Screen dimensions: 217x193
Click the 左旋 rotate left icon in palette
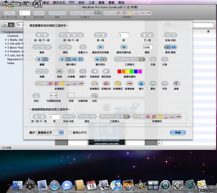coord(164,59)
